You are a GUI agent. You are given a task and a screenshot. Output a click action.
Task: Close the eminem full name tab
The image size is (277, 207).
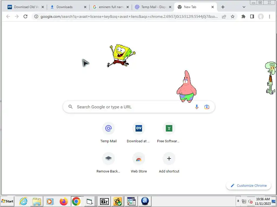click(128, 7)
